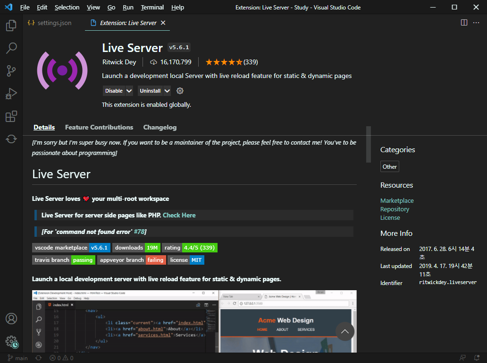Open the Extensions view
487x363 pixels.
click(x=11, y=116)
